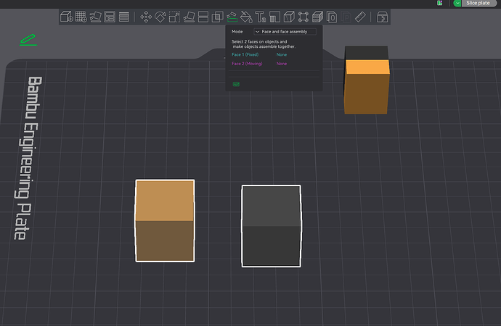Select the Cut tool icon

203,17
